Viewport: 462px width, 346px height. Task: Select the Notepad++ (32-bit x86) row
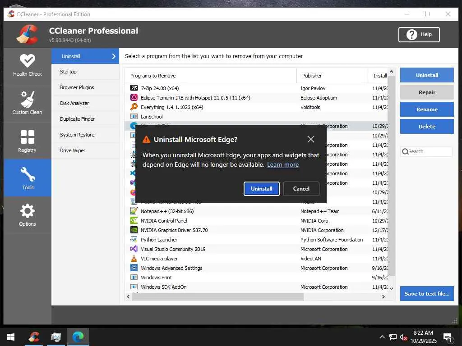click(x=256, y=211)
